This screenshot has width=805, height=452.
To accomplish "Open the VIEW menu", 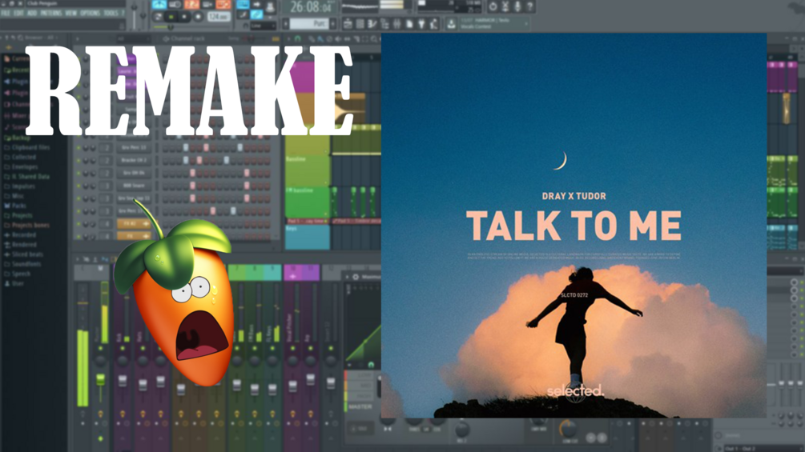I will coord(70,13).
